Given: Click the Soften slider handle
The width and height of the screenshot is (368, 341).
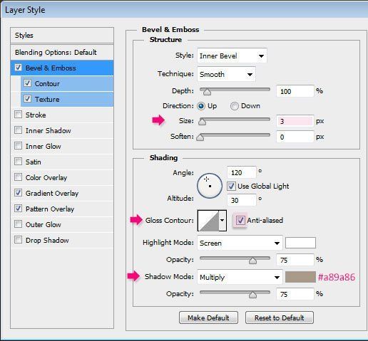Looking at the screenshot, I should coord(200,137).
